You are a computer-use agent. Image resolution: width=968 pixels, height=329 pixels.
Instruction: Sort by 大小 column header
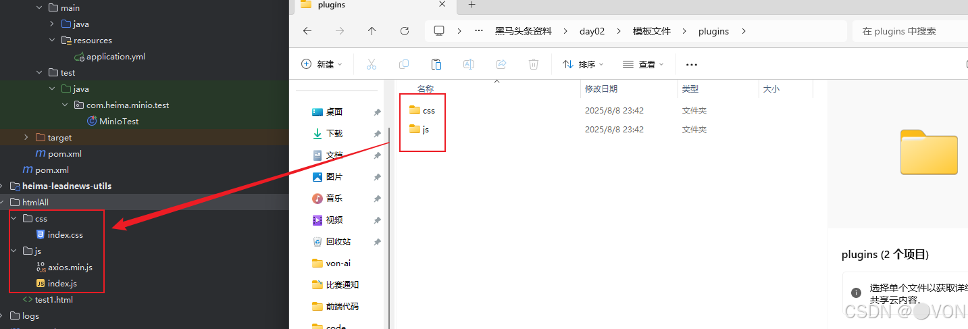(771, 88)
